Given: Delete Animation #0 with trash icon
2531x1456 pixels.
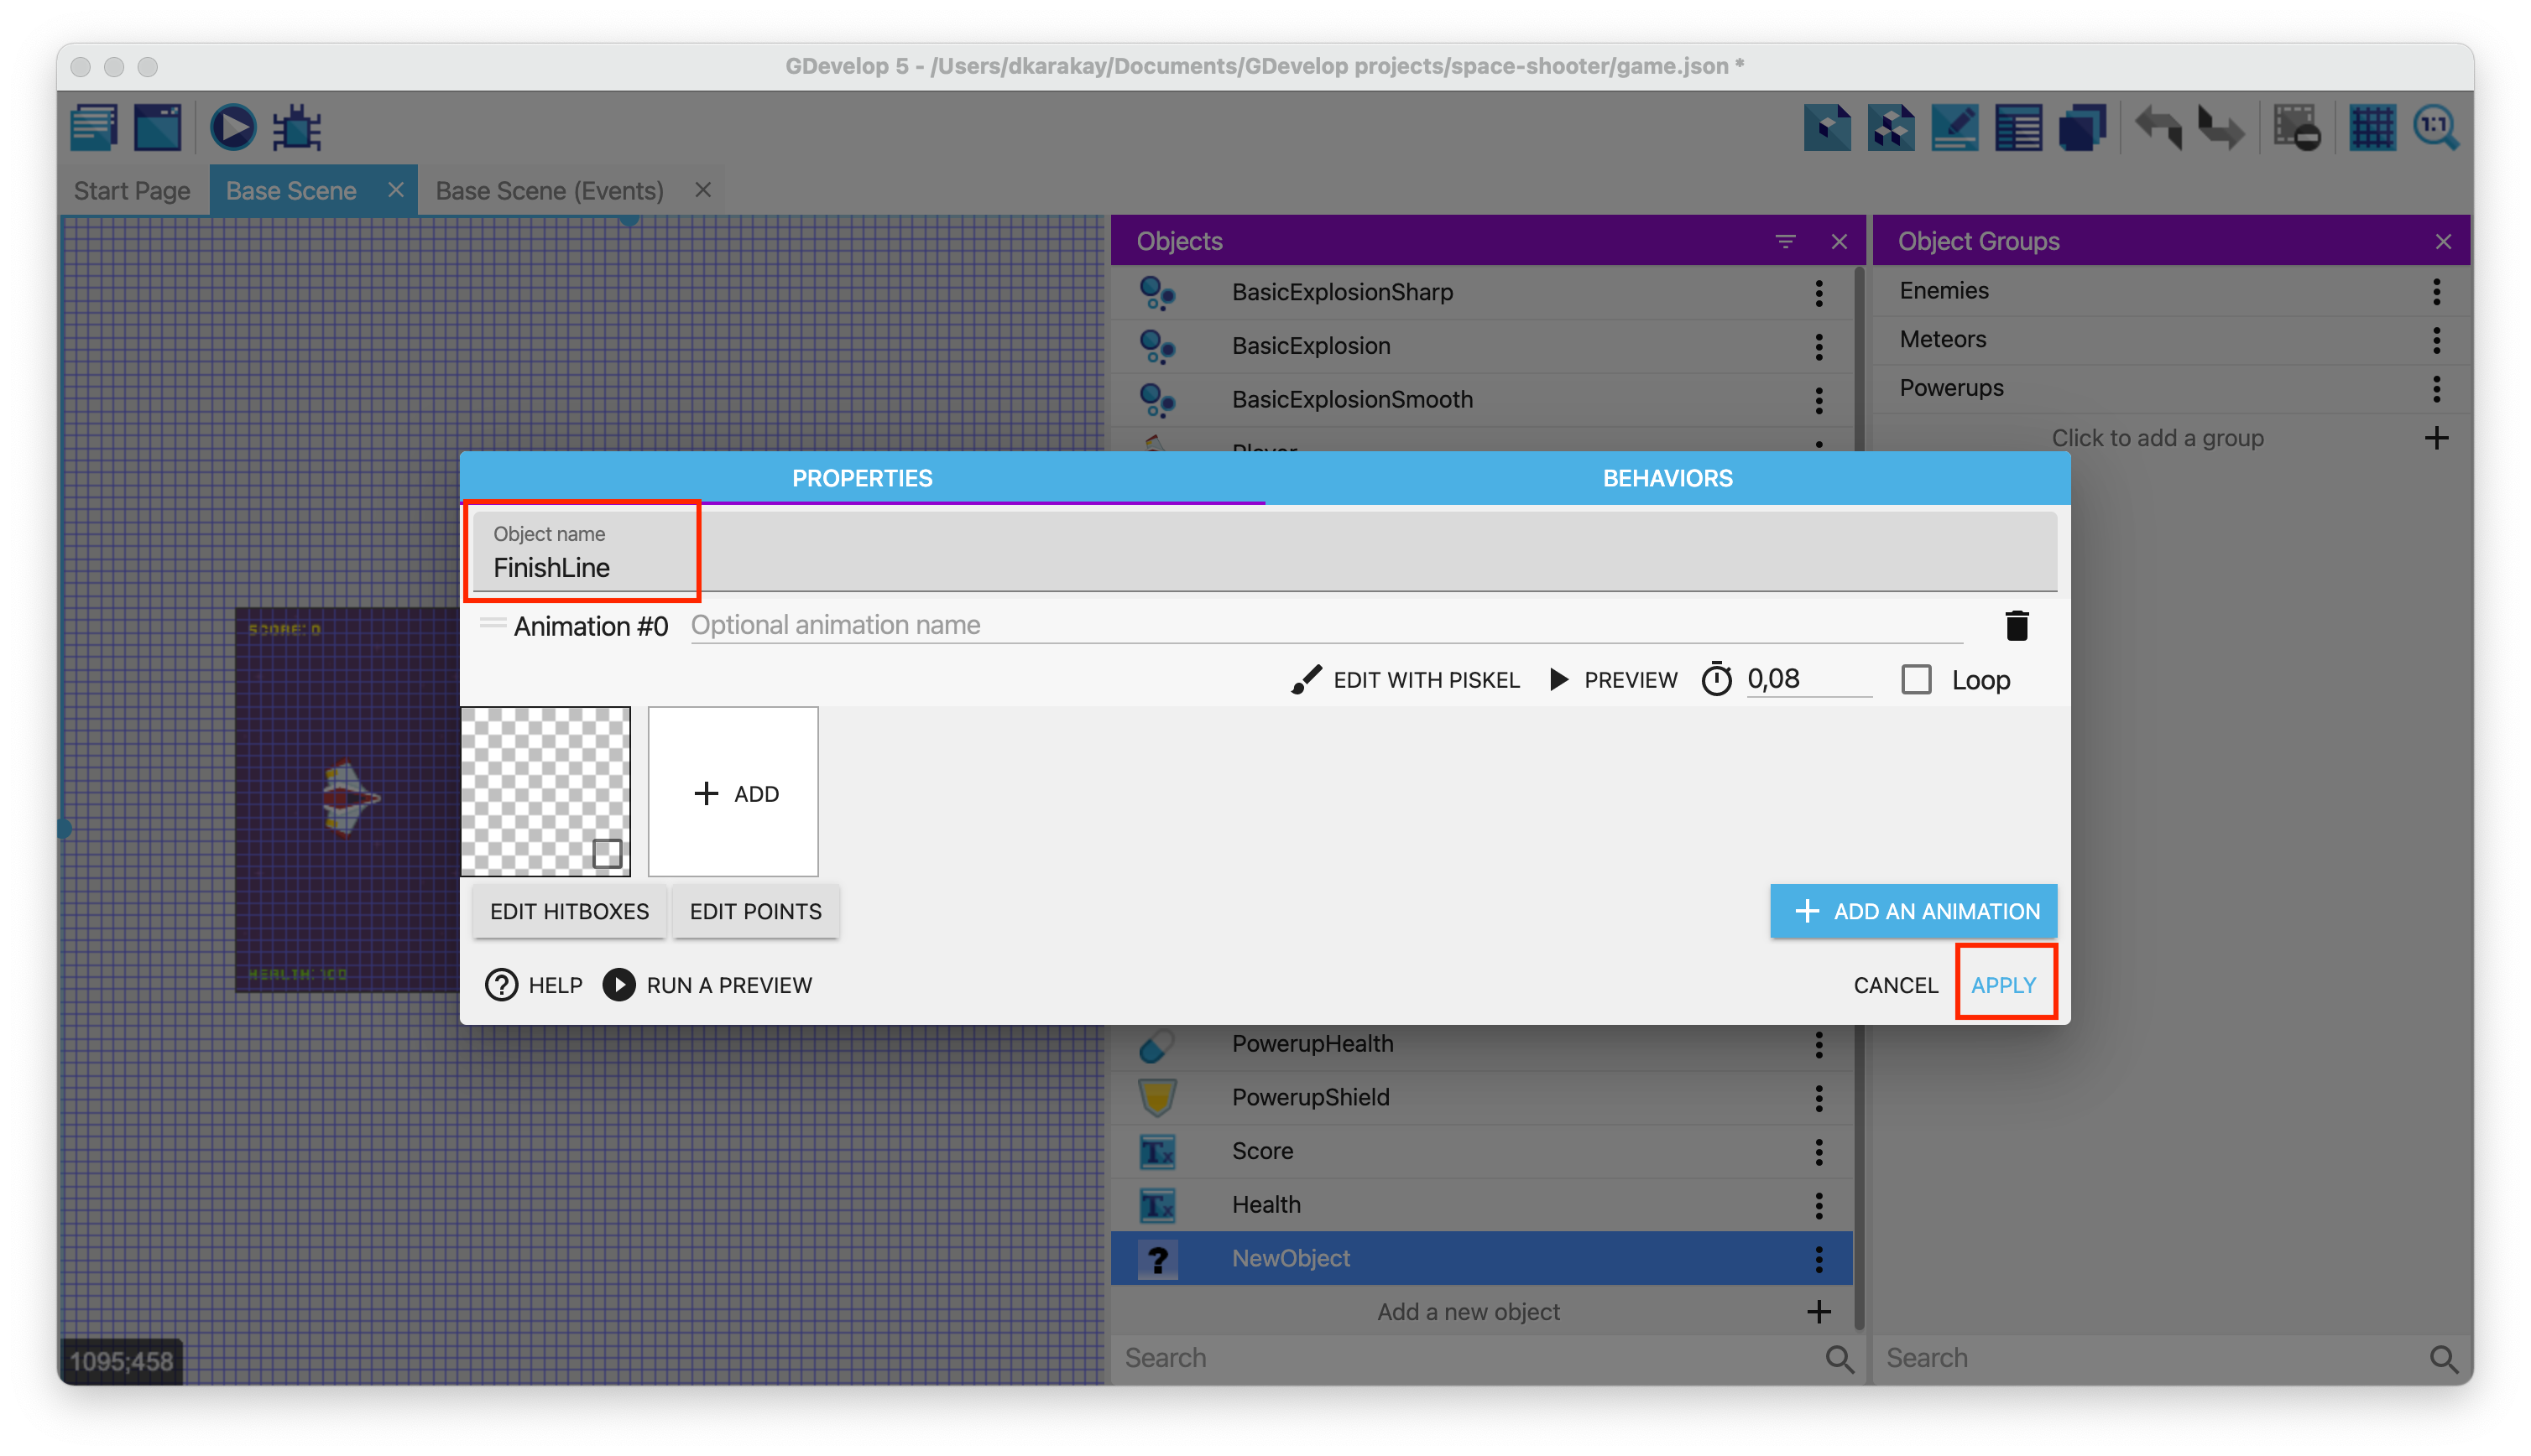Looking at the screenshot, I should [2017, 626].
